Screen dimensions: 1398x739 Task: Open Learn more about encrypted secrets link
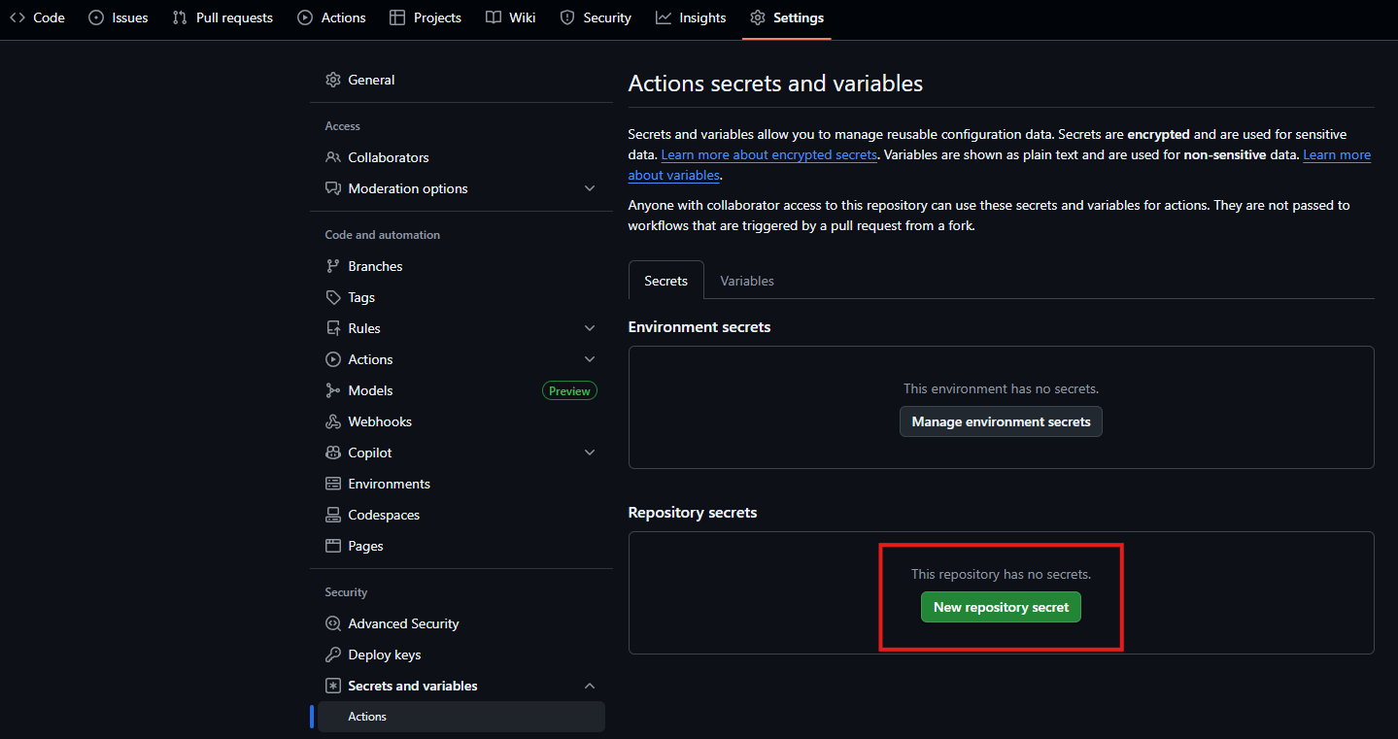pos(768,155)
